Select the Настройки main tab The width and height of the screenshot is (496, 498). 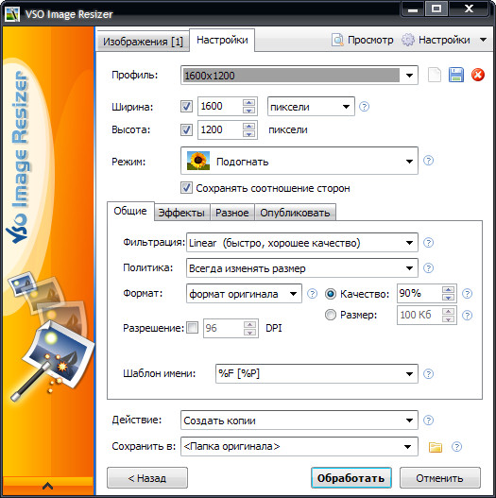(x=222, y=40)
